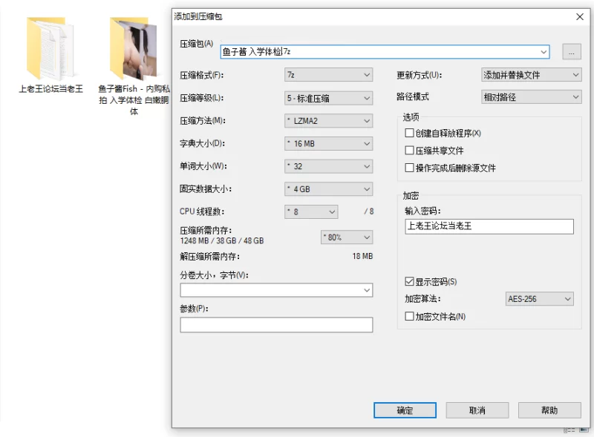
Task: Click the 输入密码 password field
Action: pos(489,226)
